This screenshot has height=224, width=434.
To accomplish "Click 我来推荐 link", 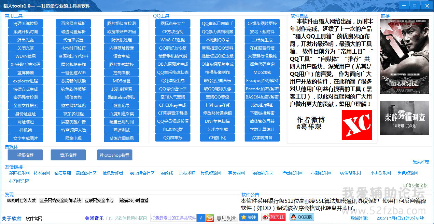I will point(421,162).
